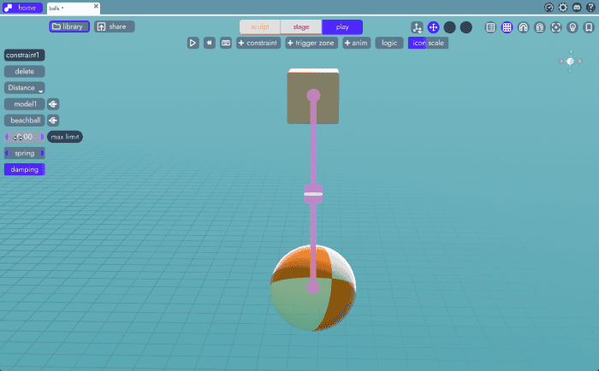Toggle the damping option

pos(25,169)
